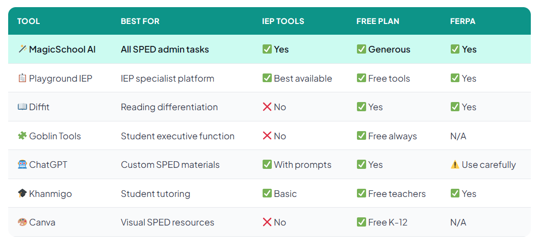Click the FERPA green check in the Khanmigo row
The height and width of the screenshot is (250, 540).
tap(455, 193)
